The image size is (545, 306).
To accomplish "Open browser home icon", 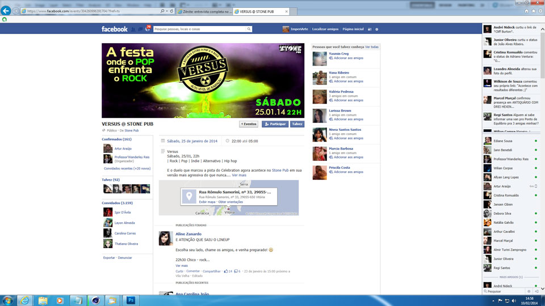I will click(x=527, y=11).
